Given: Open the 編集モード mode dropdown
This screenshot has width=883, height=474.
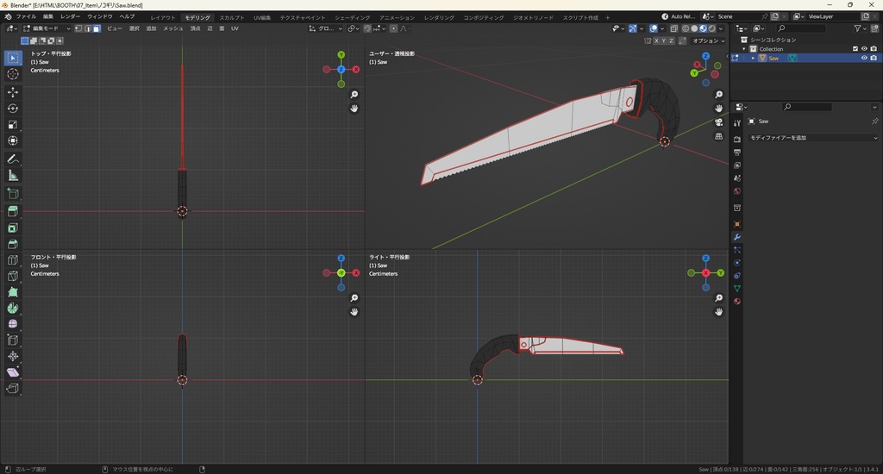Looking at the screenshot, I should [47, 28].
